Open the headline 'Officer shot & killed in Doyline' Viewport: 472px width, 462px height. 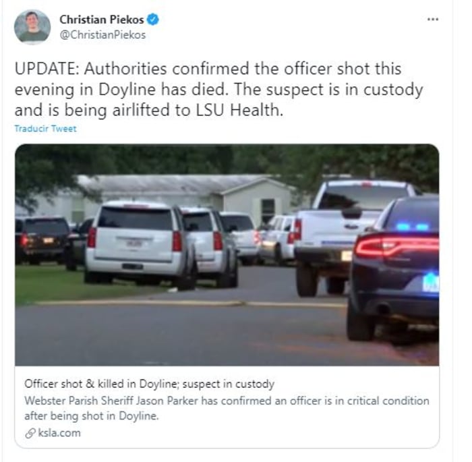coord(149,384)
